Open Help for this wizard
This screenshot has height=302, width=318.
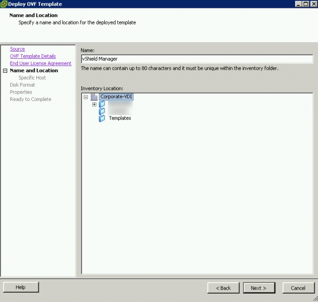pyautogui.click(x=20, y=287)
